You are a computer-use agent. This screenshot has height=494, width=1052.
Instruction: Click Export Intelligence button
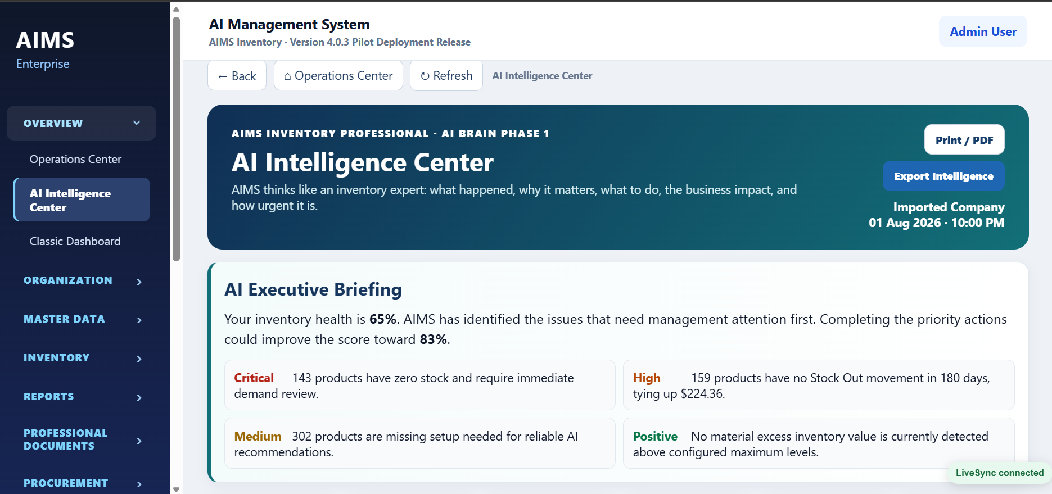943,176
